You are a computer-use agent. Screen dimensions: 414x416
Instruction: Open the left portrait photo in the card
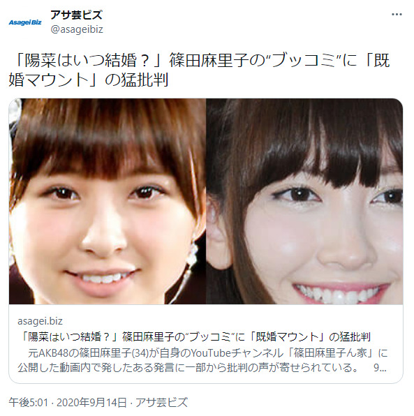click(108, 201)
